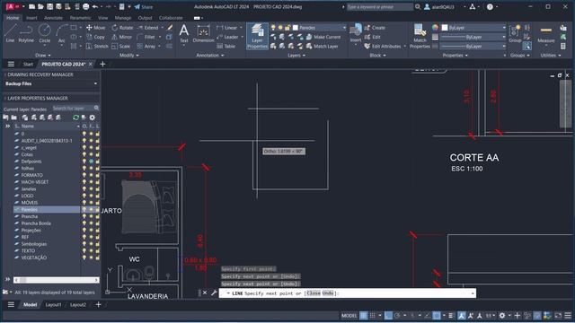The image size is (575, 323).
Task: Open Layer Properties Manager settings gear
Action: 92,118
